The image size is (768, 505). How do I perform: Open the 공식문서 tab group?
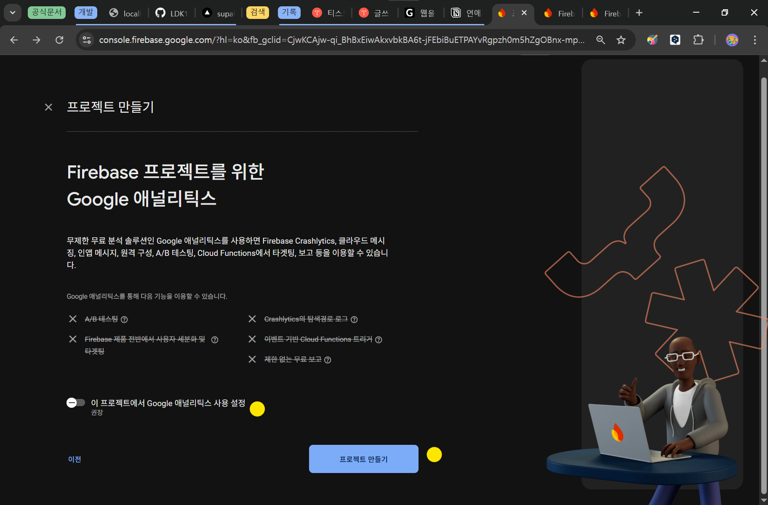tap(47, 12)
